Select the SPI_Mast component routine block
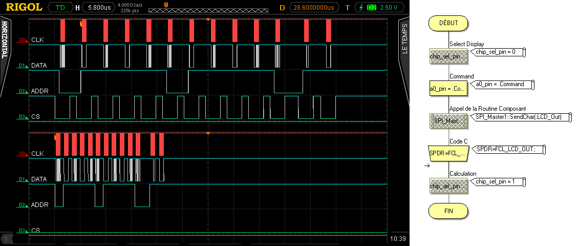Viewport: 578px width, 246px height. (448, 121)
